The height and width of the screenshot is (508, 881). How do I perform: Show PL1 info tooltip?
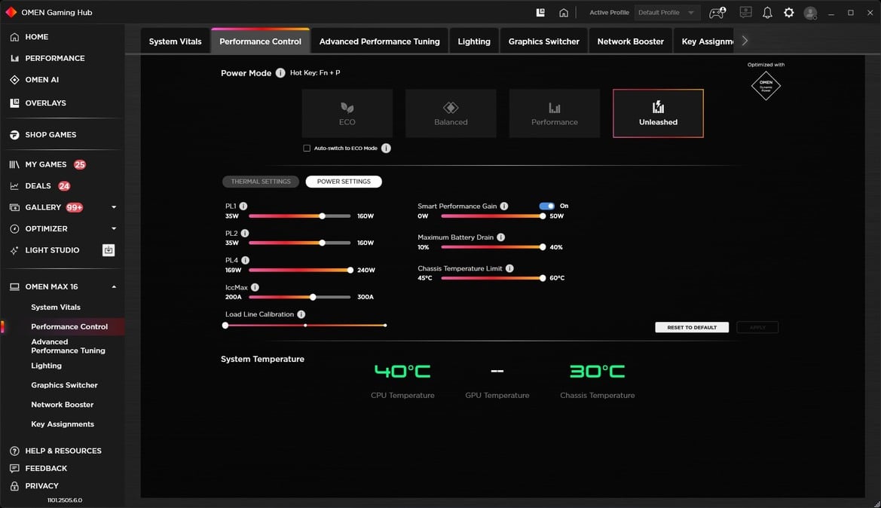tap(243, 207)
